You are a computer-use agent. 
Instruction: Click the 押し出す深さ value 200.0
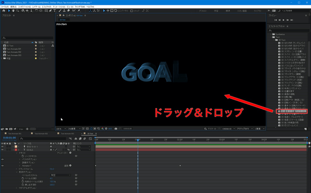(x=52, y=185)
